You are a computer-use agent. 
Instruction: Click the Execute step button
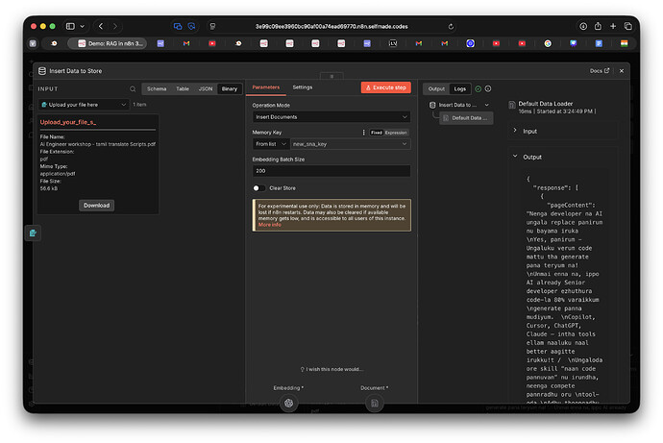pos(386,87)
